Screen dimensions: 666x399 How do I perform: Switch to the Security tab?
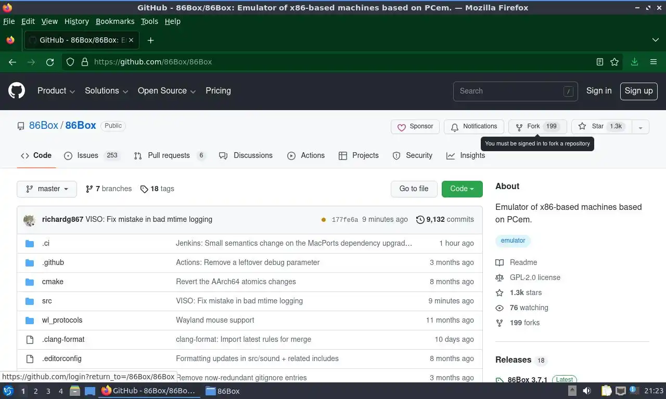click(x=413, y=155)
